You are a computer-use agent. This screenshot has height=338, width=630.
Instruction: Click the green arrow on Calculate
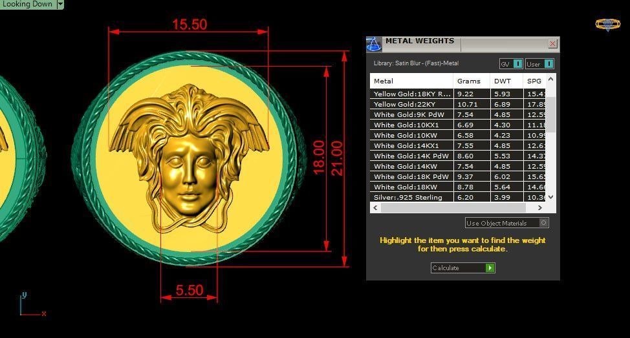490,268
